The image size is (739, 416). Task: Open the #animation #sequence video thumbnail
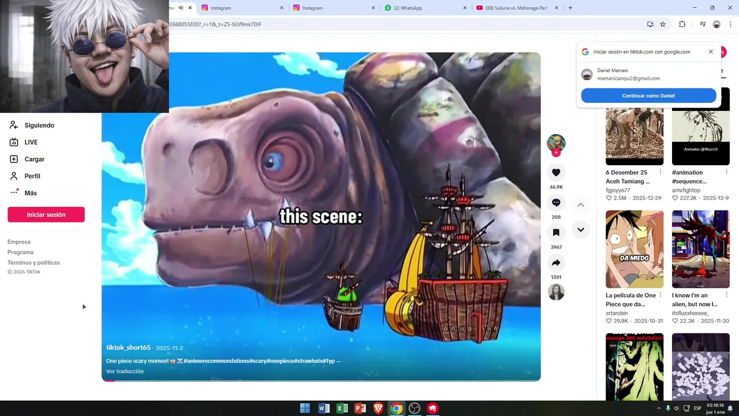click(701, 127)
